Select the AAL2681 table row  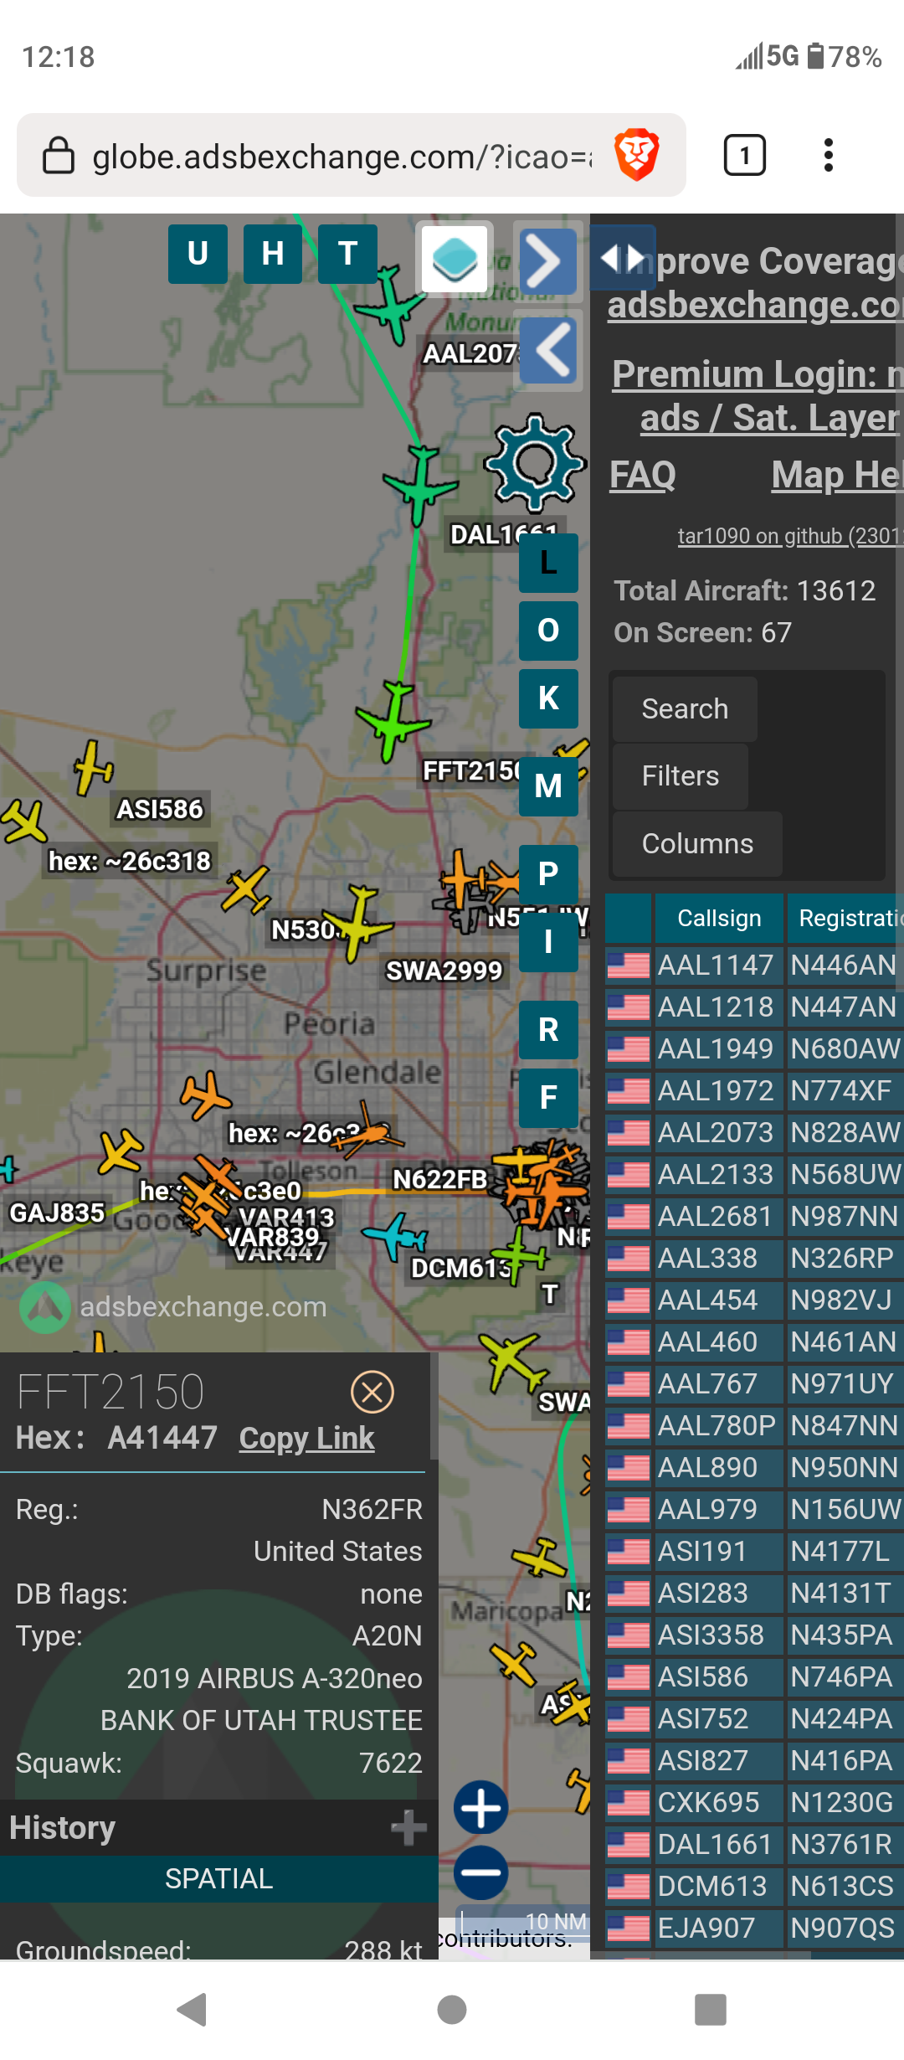coord(754,1216)
